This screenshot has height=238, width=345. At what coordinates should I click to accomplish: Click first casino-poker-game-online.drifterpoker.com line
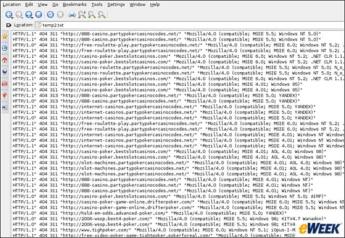click(x=178, y=202)
